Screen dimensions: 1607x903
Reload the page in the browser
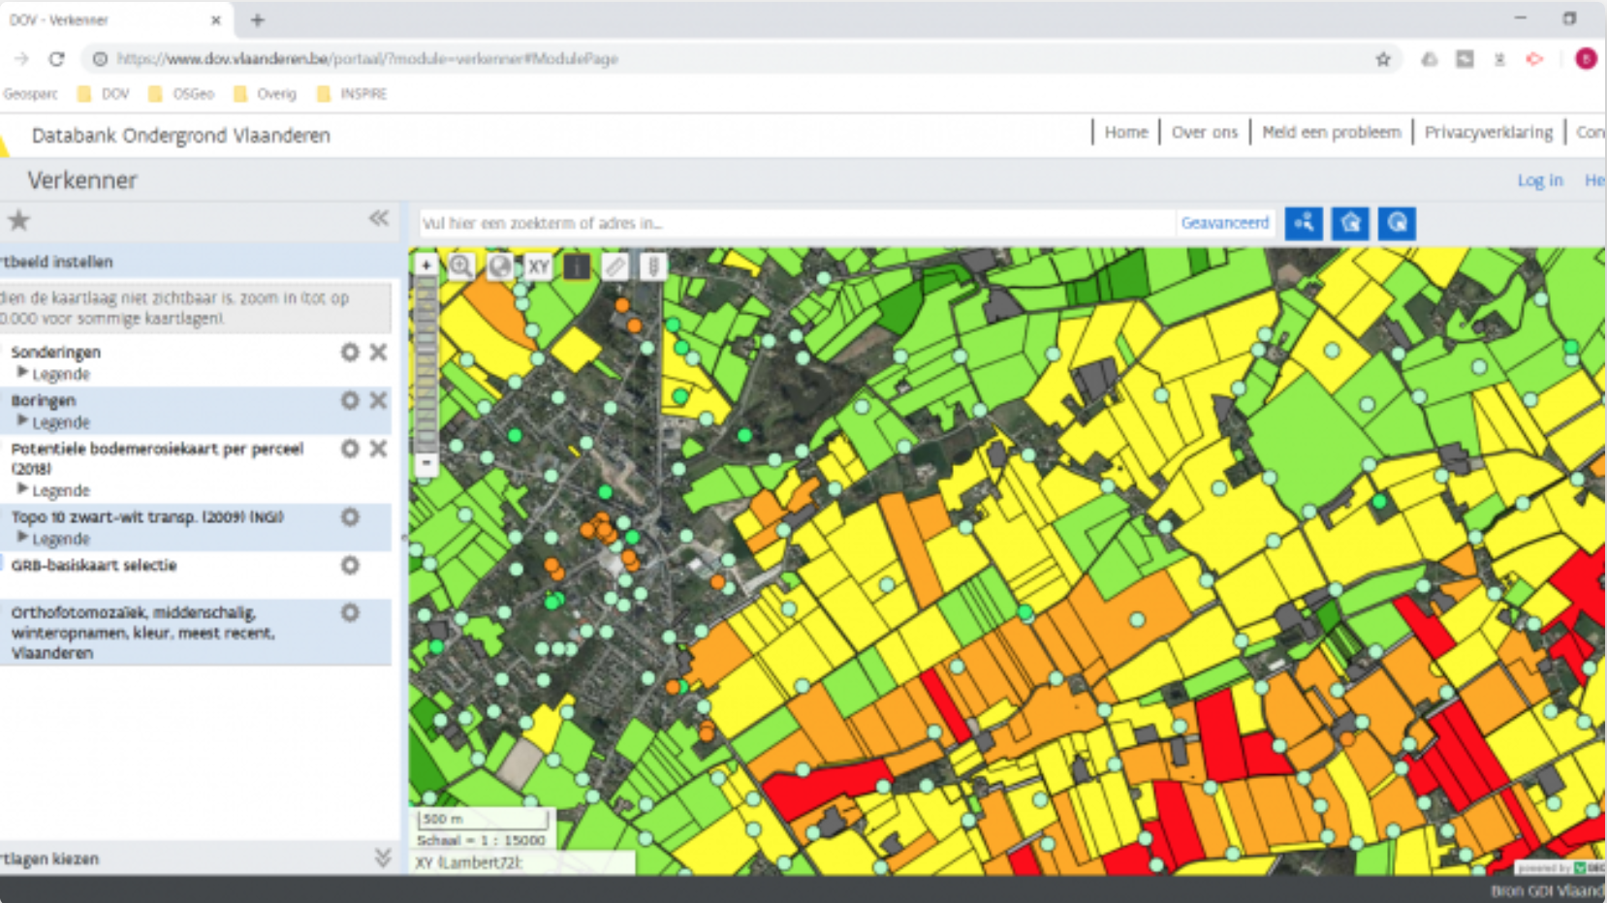pyautogui.click(x=56, y=59)
